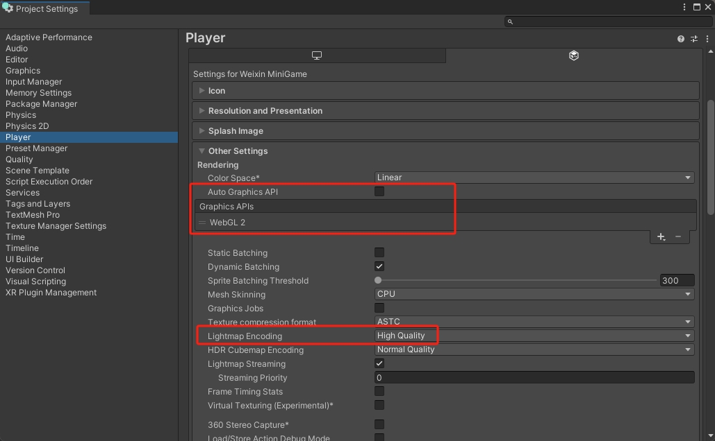Screen dimensions: 715x441
Task: Enable the Auto Graphics API checkbox
Action: click(x=379, y=191)
